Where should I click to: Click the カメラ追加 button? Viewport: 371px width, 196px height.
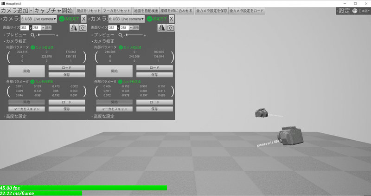[15, 11]
